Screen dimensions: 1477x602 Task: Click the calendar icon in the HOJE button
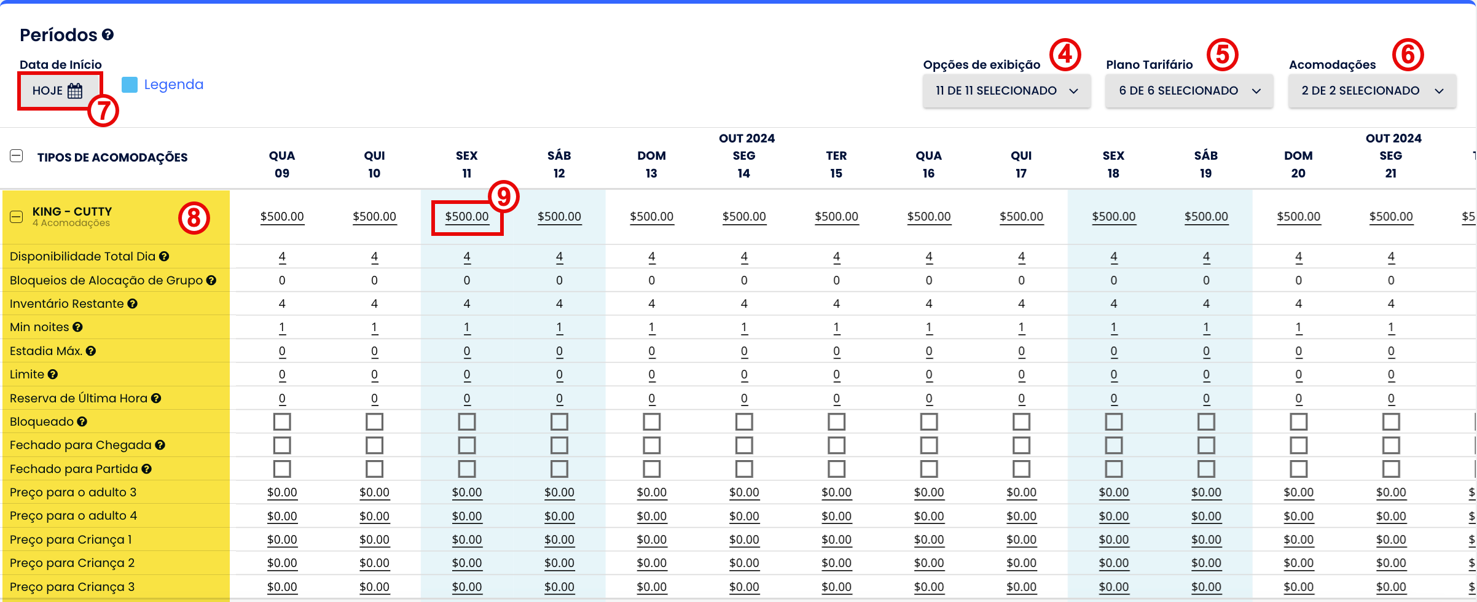(x=75, y=91)
